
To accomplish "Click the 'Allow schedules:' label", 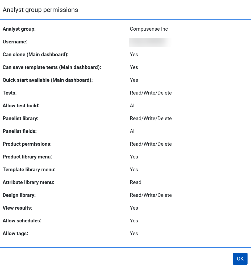I will 22,221.
